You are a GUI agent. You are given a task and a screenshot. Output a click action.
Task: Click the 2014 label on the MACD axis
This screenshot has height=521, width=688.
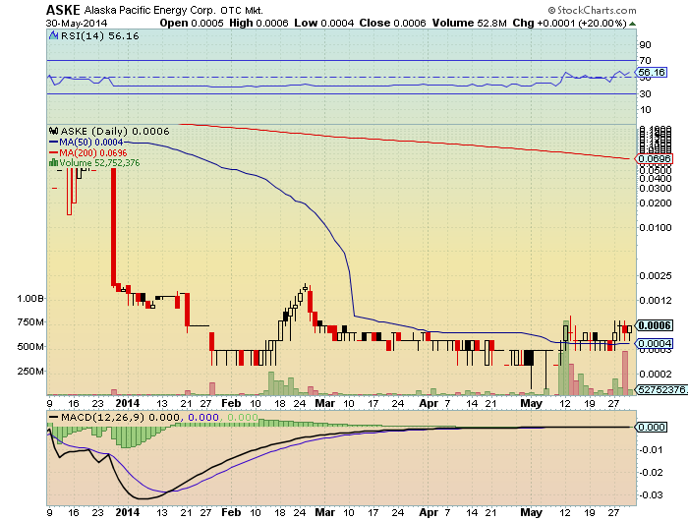coord(127,512)
